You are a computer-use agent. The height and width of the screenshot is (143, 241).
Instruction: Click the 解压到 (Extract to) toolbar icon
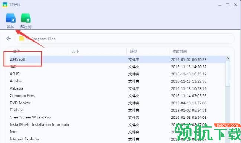click(26, 18)
